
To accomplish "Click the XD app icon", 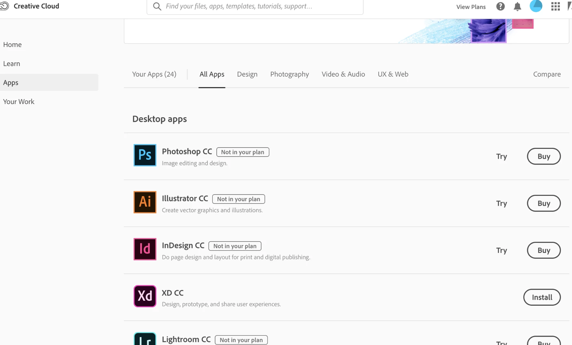I will click(145, 296).
